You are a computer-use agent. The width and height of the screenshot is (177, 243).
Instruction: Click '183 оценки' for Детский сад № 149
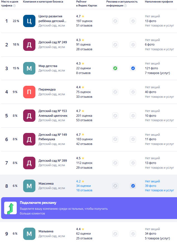[x=84, y=139]
